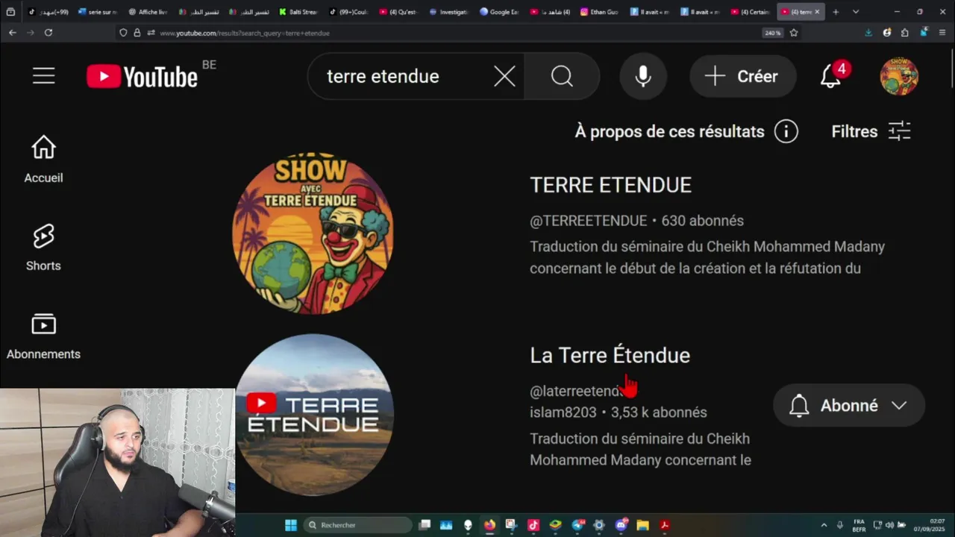This screenshot has width=955, height=537.
Task: Open Task View on the taskbar
Action: 425,525
